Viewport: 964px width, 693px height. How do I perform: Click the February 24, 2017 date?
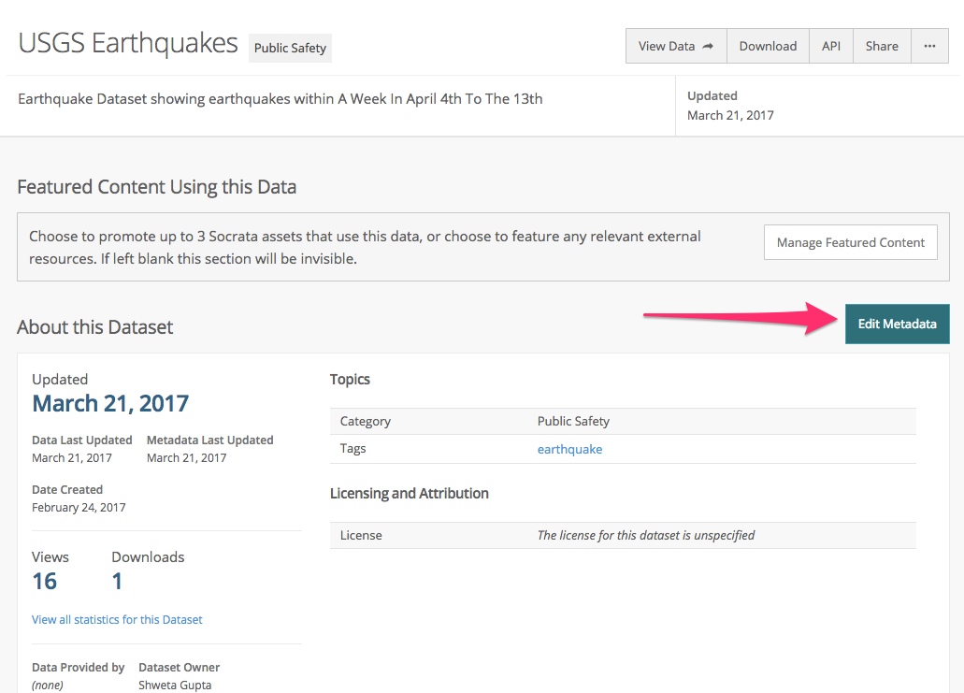point(79,508)
